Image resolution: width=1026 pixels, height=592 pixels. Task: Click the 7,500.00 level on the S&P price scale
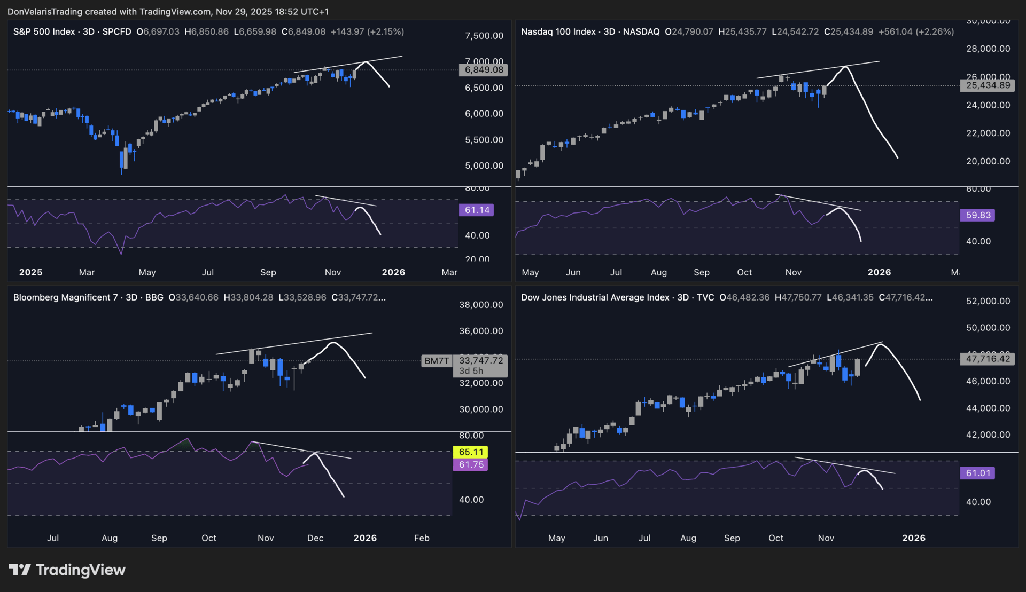coord(484,36)
